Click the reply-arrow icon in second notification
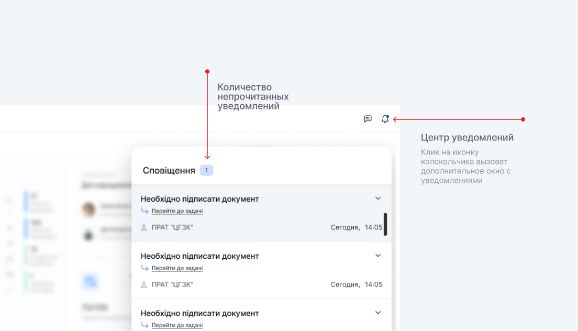578x331 pixels. click(x=145, y=268)
